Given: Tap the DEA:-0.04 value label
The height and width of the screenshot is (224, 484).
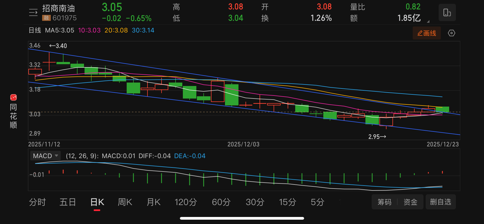Looking at the screenshot, I should (190, 156).
